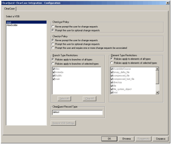Viewport: 172px width, 145px height.
Task: Select AAA in the VOB list
Action: [x=27, y=22]
